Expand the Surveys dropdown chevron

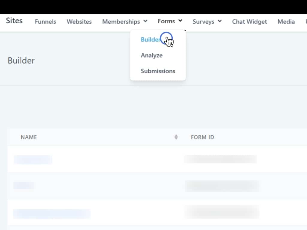point(220,21)
